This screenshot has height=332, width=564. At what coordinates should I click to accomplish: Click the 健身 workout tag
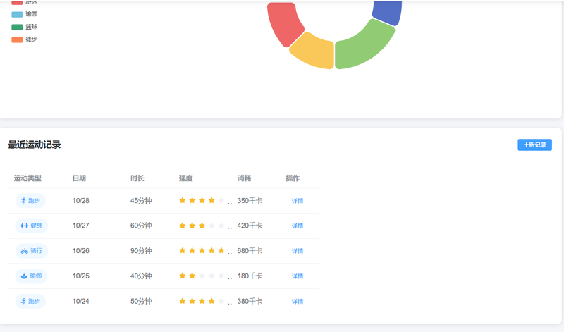tap(31, 226)
